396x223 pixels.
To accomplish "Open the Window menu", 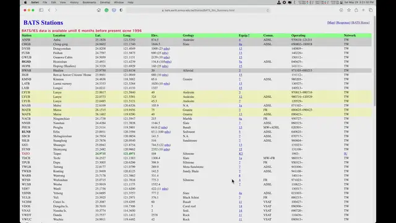I will click(x=119, y=2).
